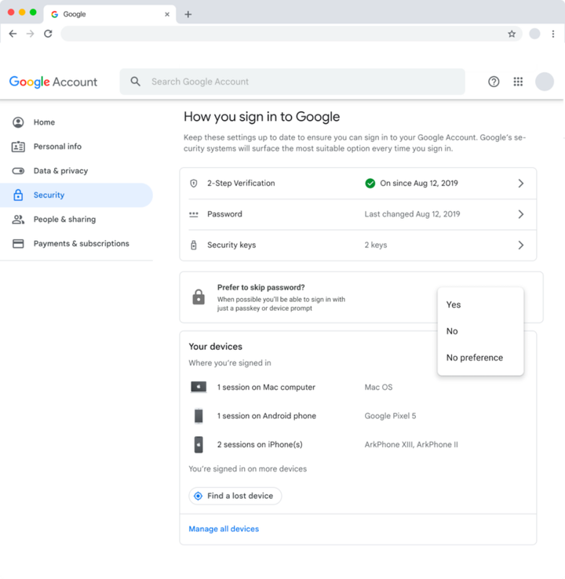Click the account profile avatar

[544, 82]
